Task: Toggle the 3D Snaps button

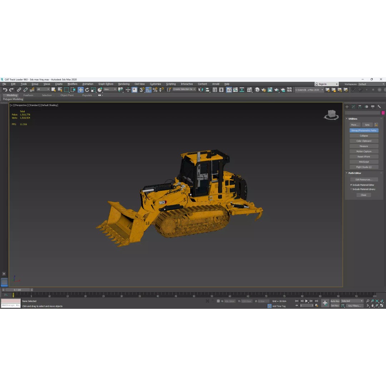Action: pos(142,90)
